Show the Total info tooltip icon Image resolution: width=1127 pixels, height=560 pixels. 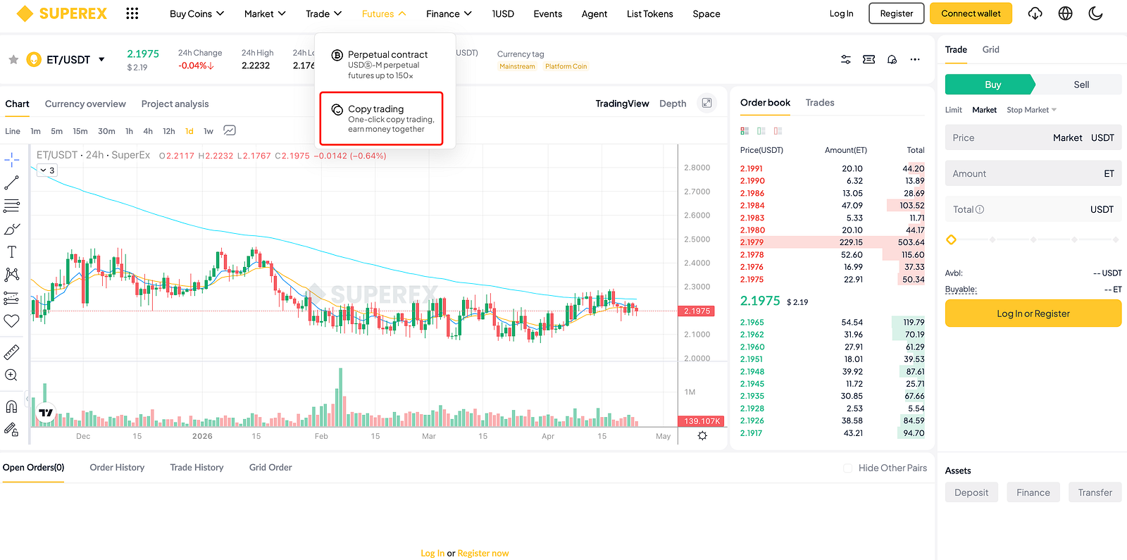[x=980, y=209]
